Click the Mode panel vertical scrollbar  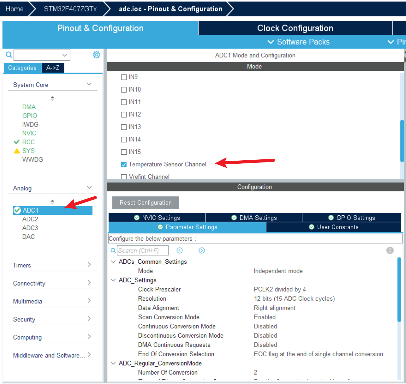pos(402,141)
